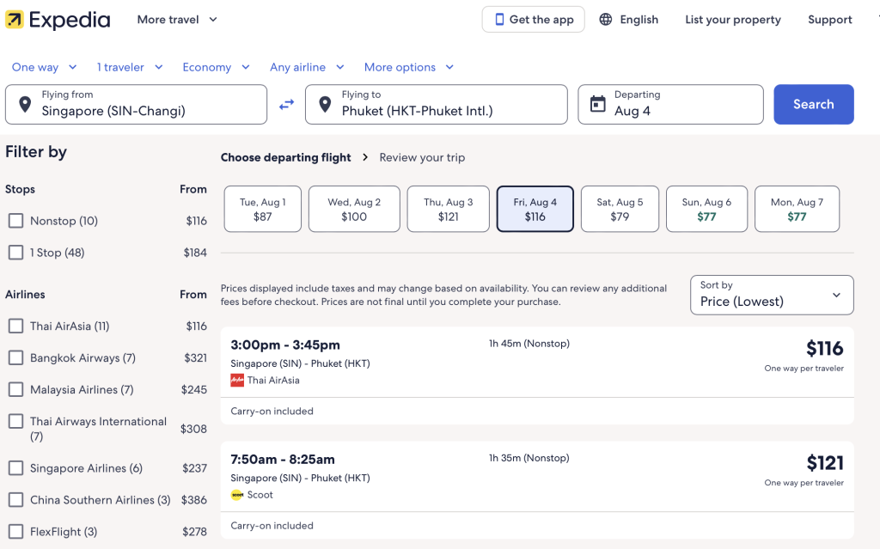Click the Airlines filter section heading
Screen dimensions: 880x549
click(x=25, y=294)
